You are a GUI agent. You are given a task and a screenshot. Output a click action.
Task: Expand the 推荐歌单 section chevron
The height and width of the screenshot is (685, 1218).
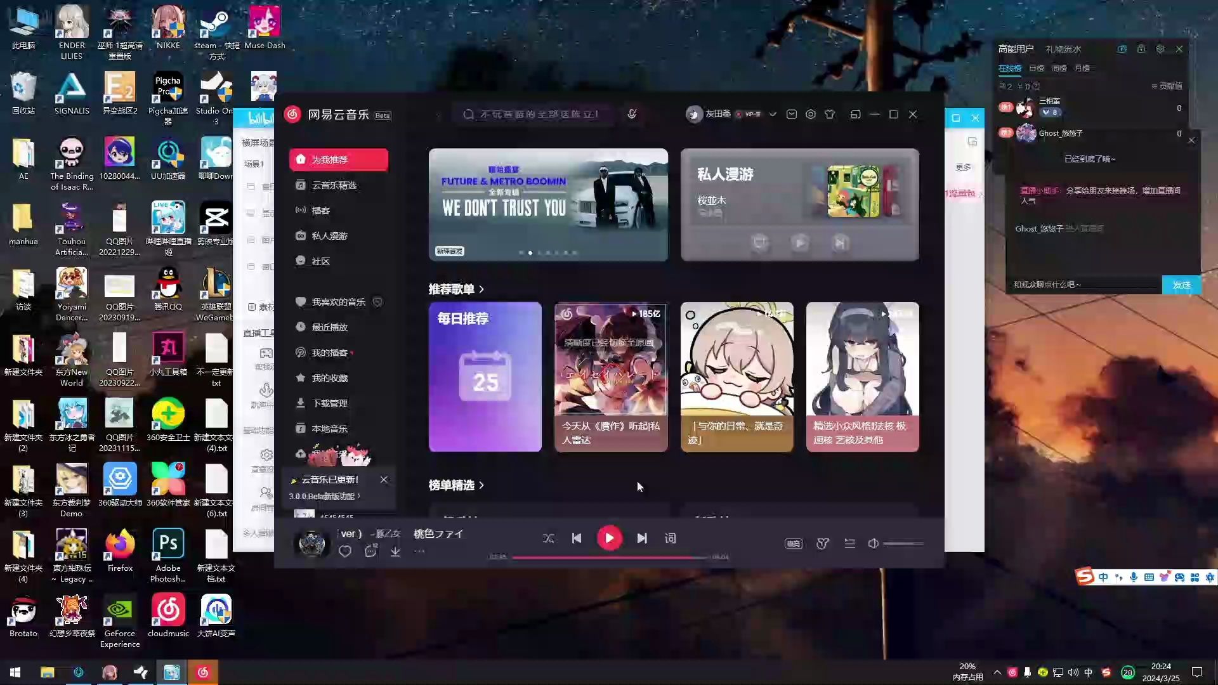[x=481, y=289]
